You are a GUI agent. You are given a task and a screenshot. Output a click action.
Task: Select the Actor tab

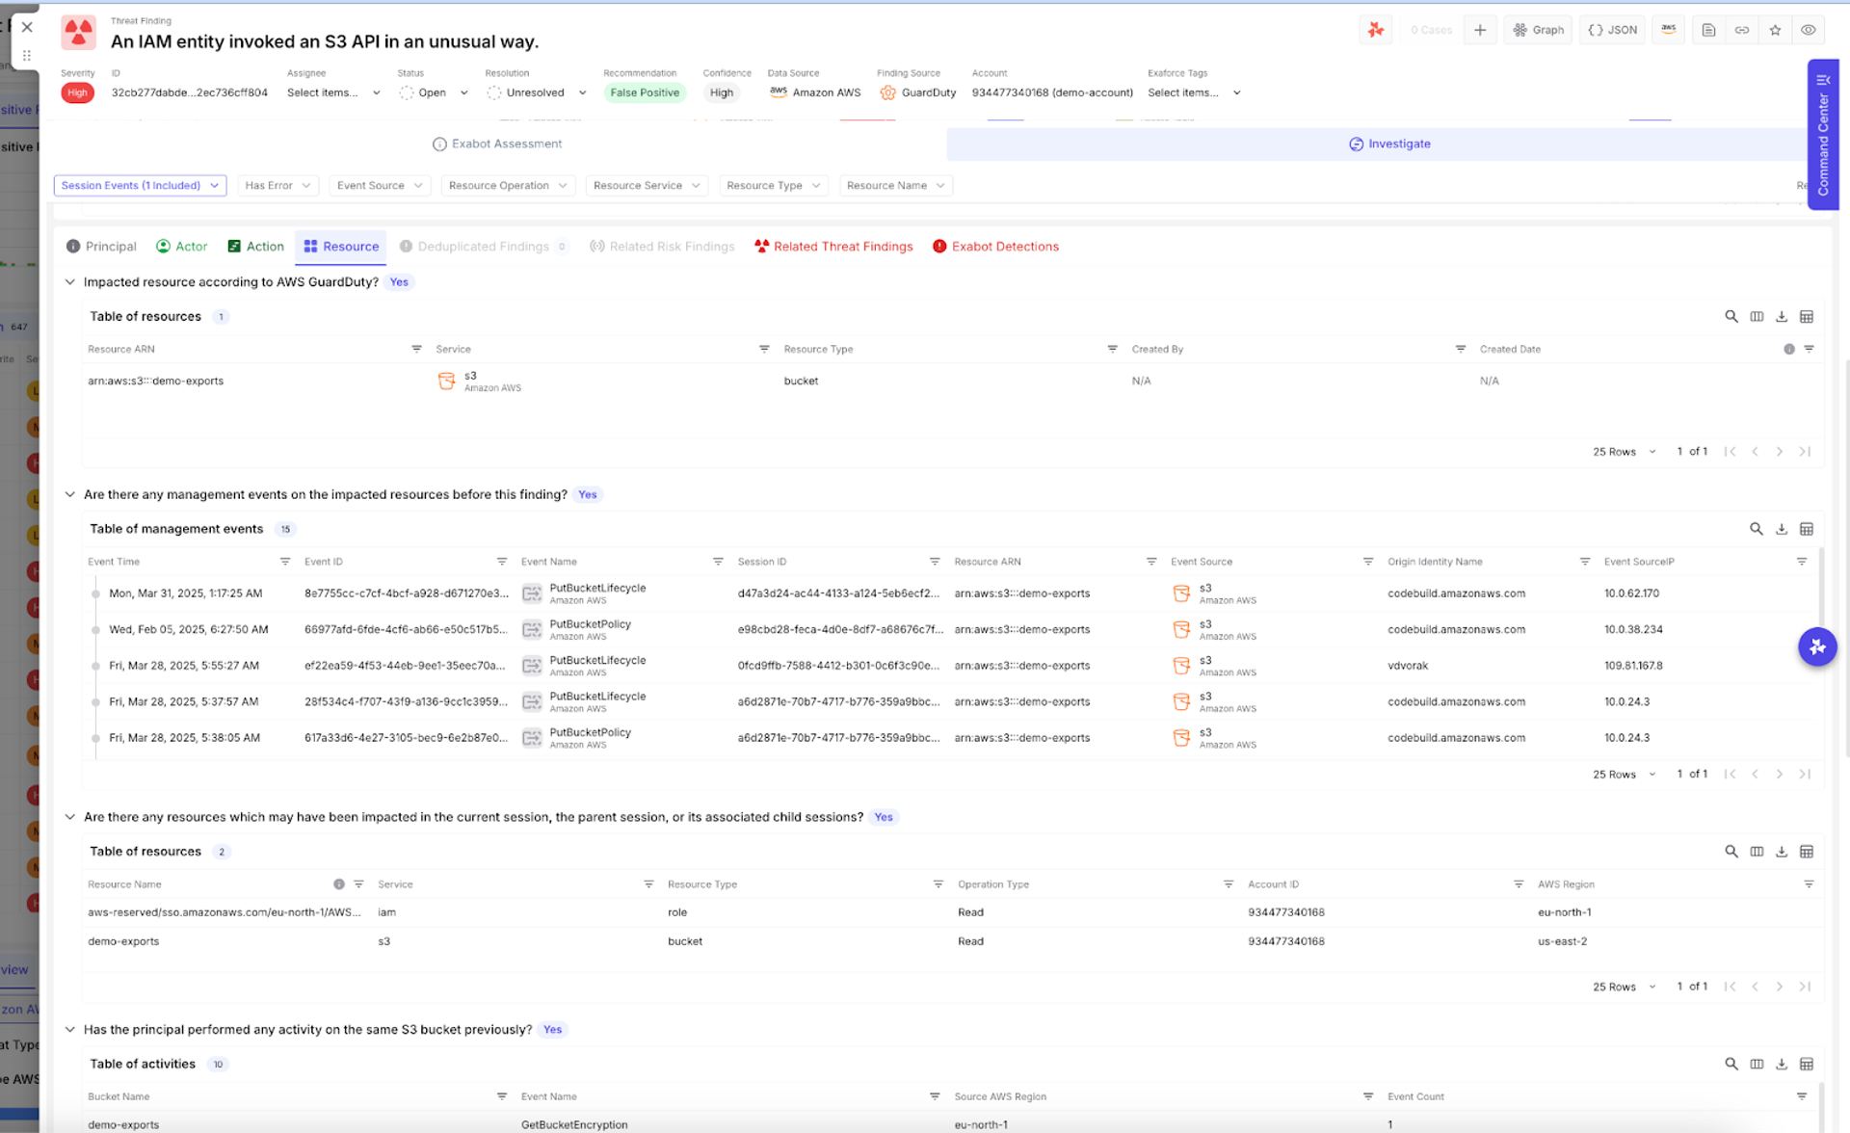click(182, 247)
